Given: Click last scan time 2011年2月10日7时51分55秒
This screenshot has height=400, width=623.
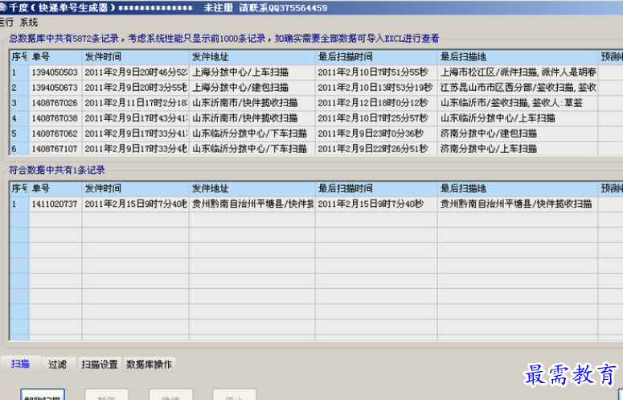Looking at the screenshot, I should [x=376, y=72].
